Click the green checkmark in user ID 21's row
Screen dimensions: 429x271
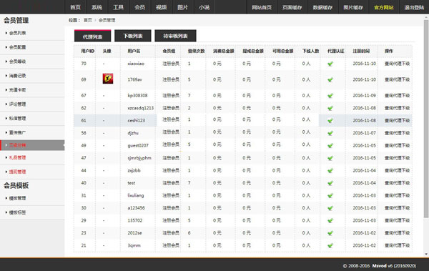[330, 245]
